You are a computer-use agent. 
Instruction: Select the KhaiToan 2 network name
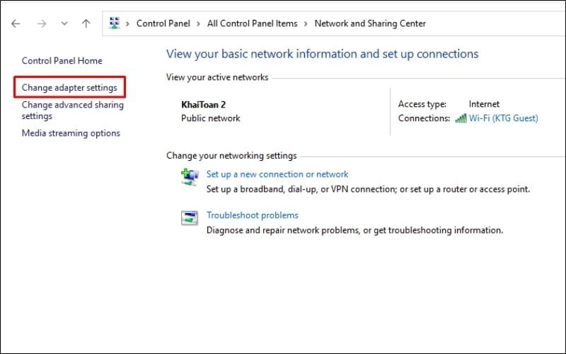coord(203,105)
